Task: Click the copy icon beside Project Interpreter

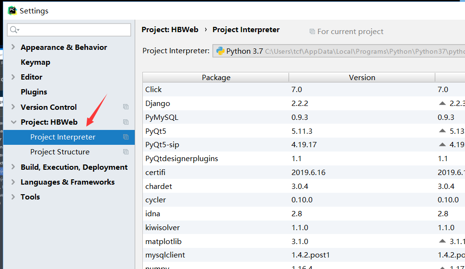Action: coord(126,137)
